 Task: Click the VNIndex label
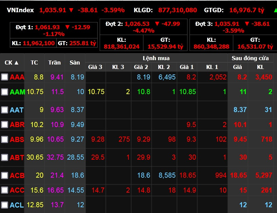pos(20,10)
